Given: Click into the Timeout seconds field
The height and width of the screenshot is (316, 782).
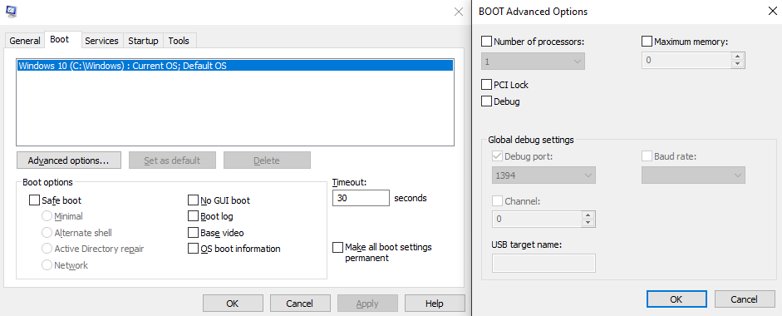Looking at the screenshot, I should click(361, 198).
